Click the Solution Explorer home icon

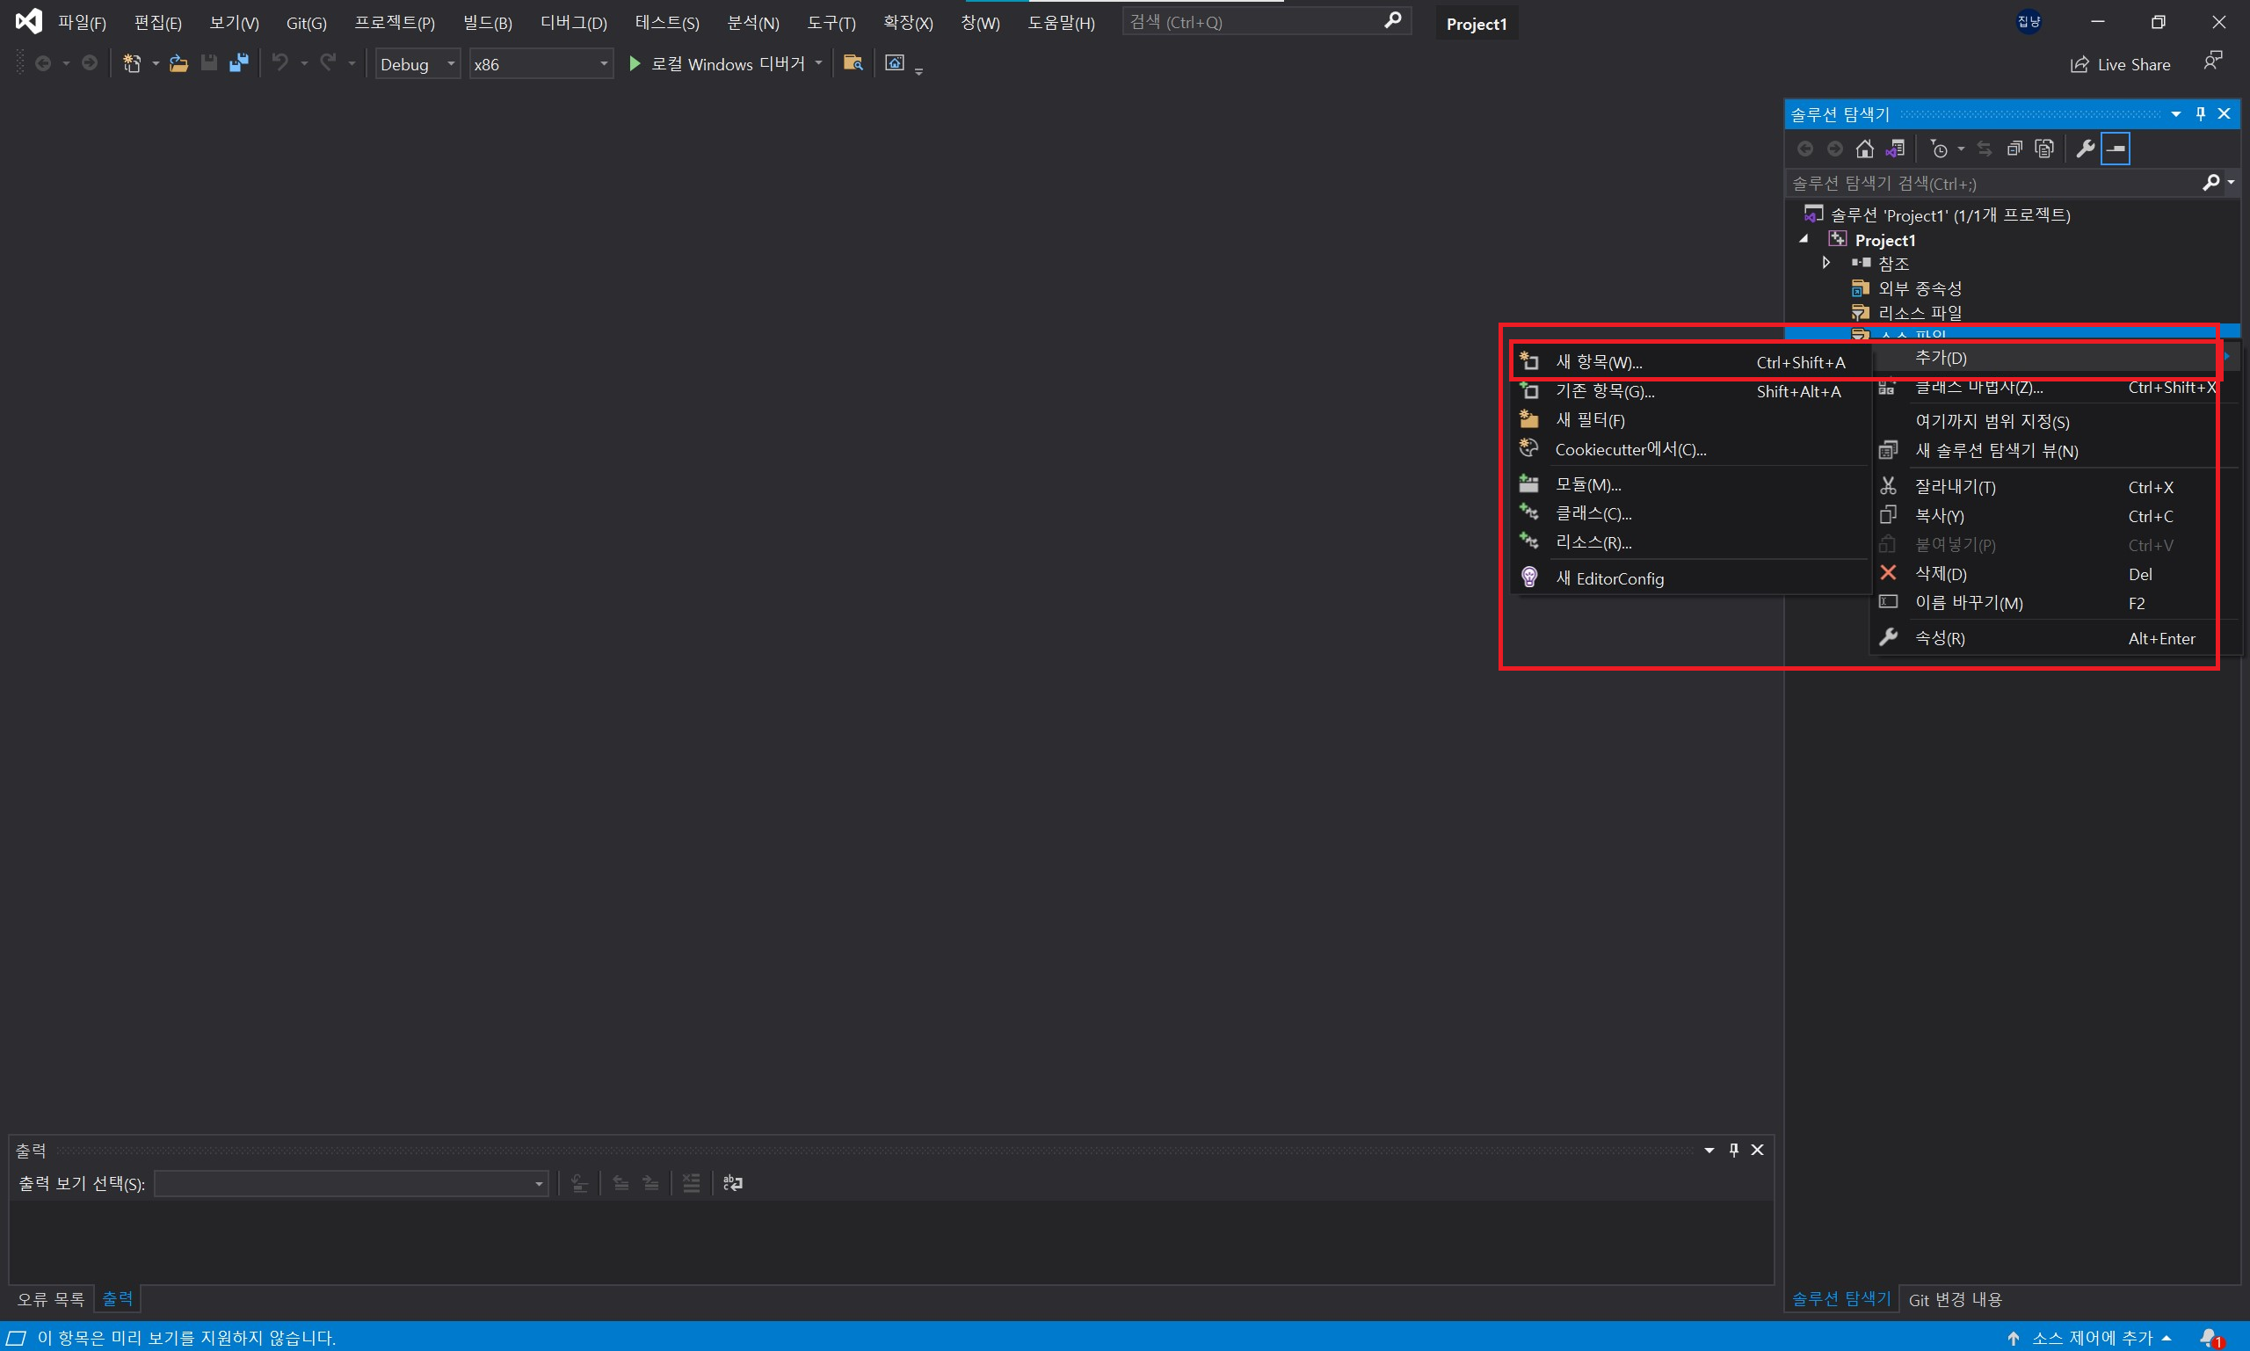(x=1864, y=149)
